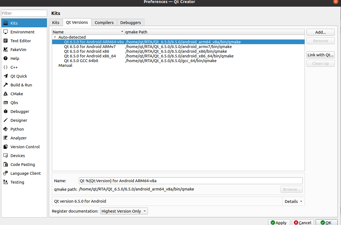This screenshot has height=225, width=341.
Task: Click the Remove button
Action: [x=321, y=41]
